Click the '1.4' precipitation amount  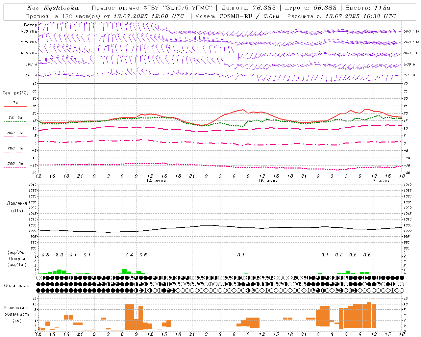click(129, 255)
